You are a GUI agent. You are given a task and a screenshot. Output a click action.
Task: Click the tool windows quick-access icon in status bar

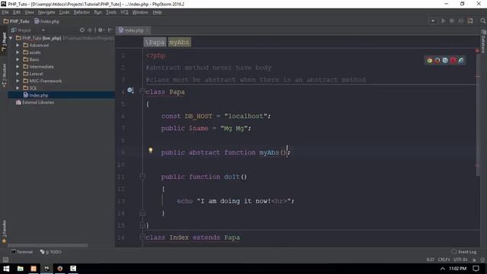tap(5, 260)
